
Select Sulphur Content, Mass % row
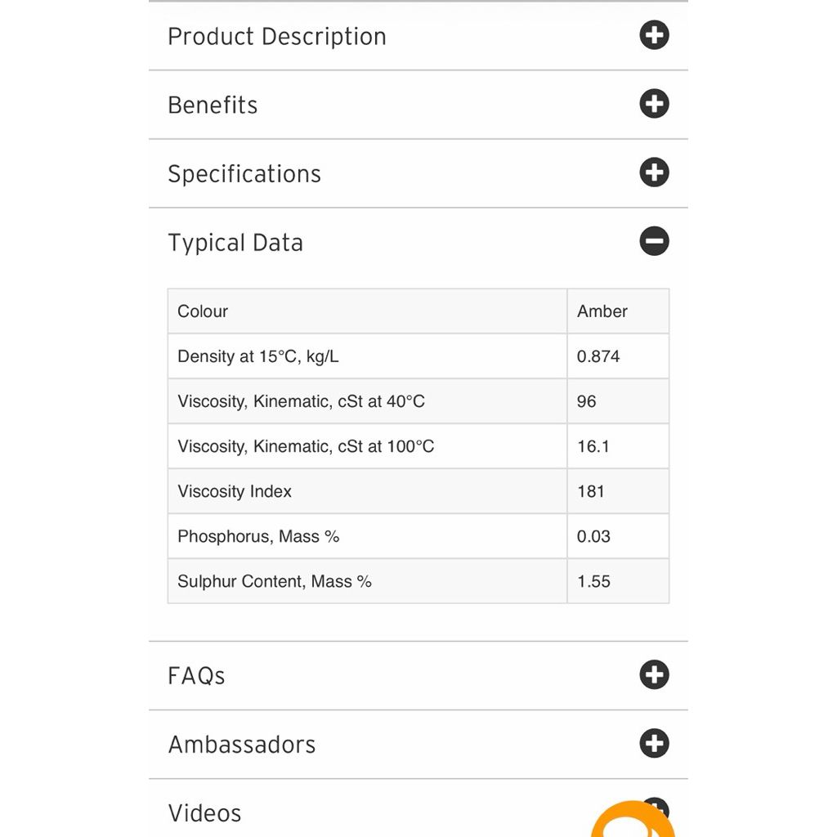pyautogui.click(x=418, y=581)
